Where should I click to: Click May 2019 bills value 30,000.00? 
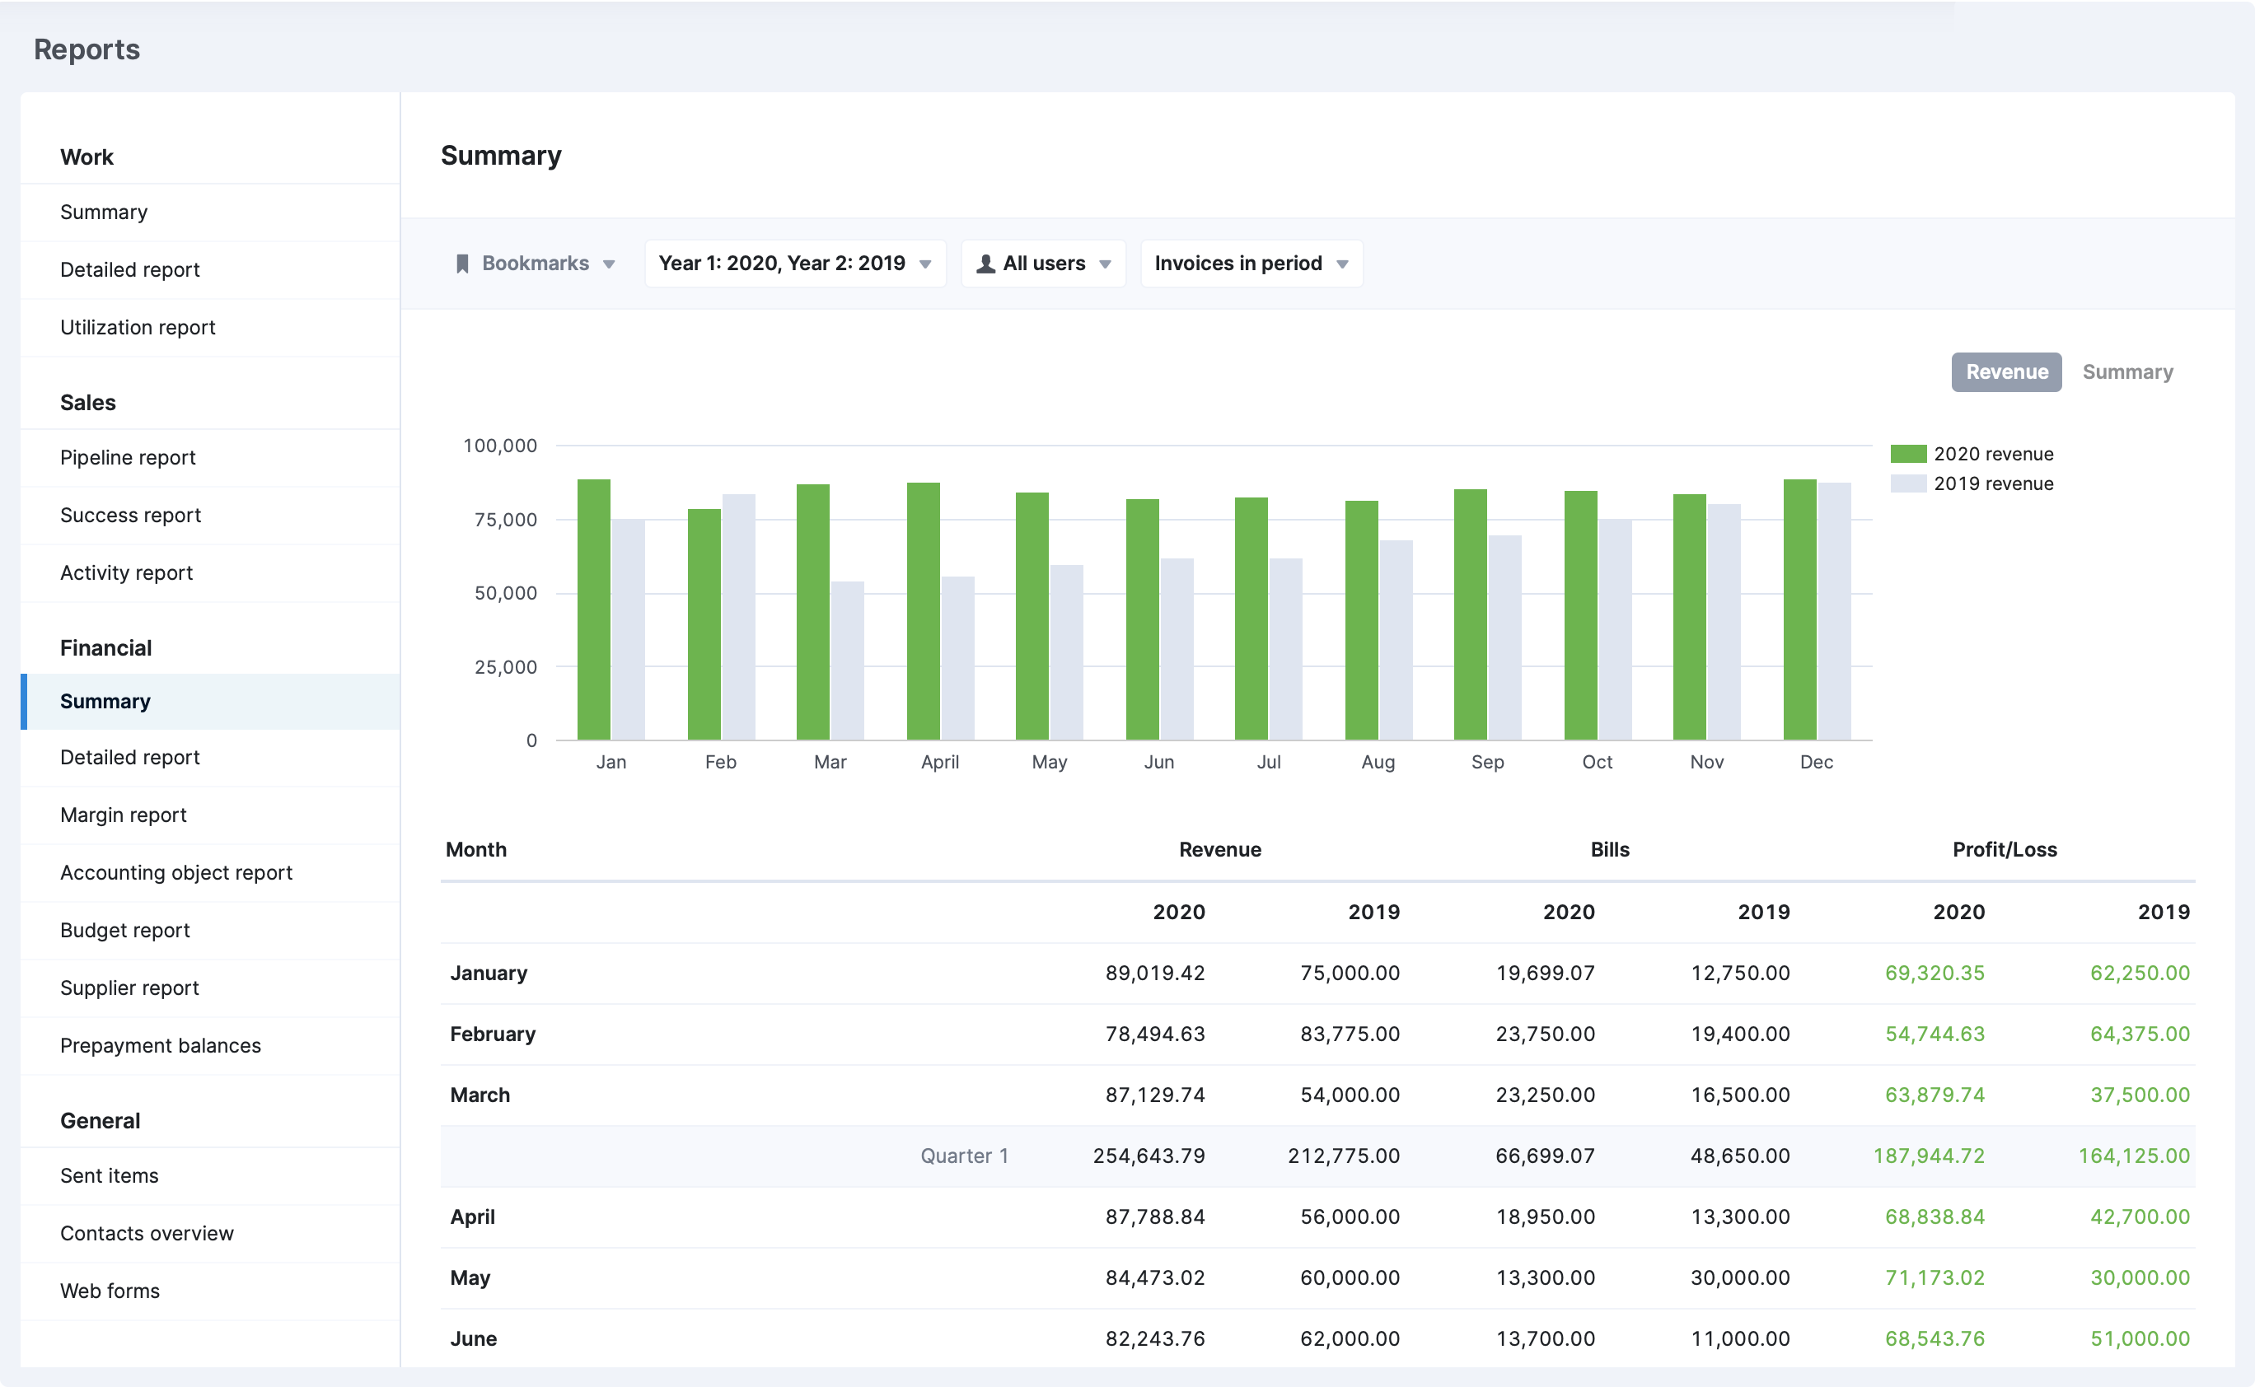[1739, 1279]
